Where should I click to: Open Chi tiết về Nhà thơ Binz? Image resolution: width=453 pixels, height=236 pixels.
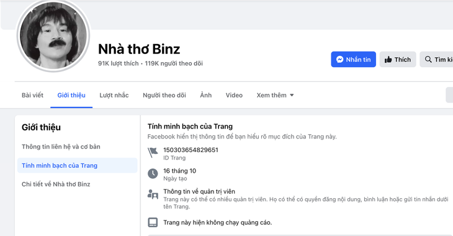pos(56,184)
